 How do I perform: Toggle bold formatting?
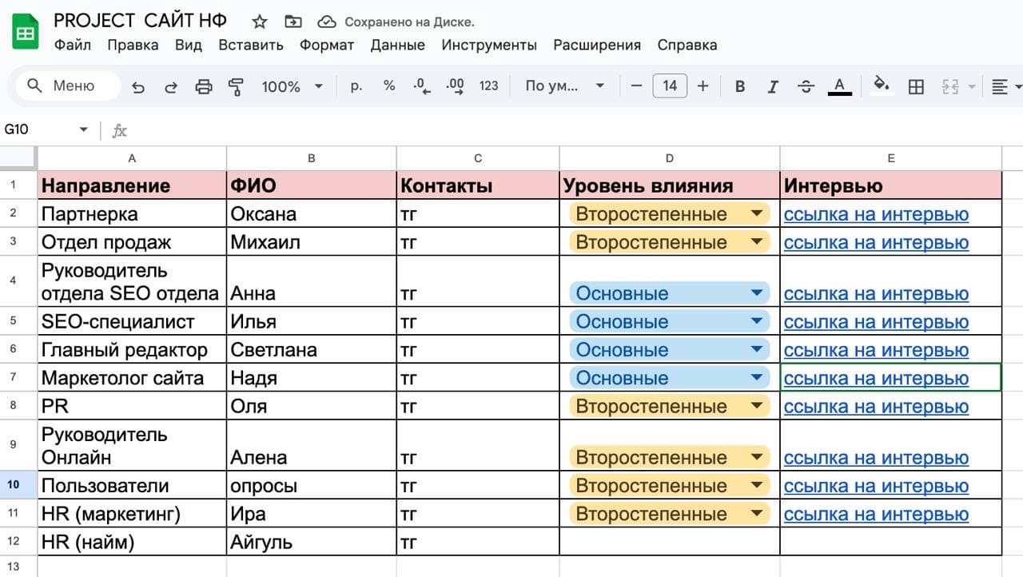740,86
